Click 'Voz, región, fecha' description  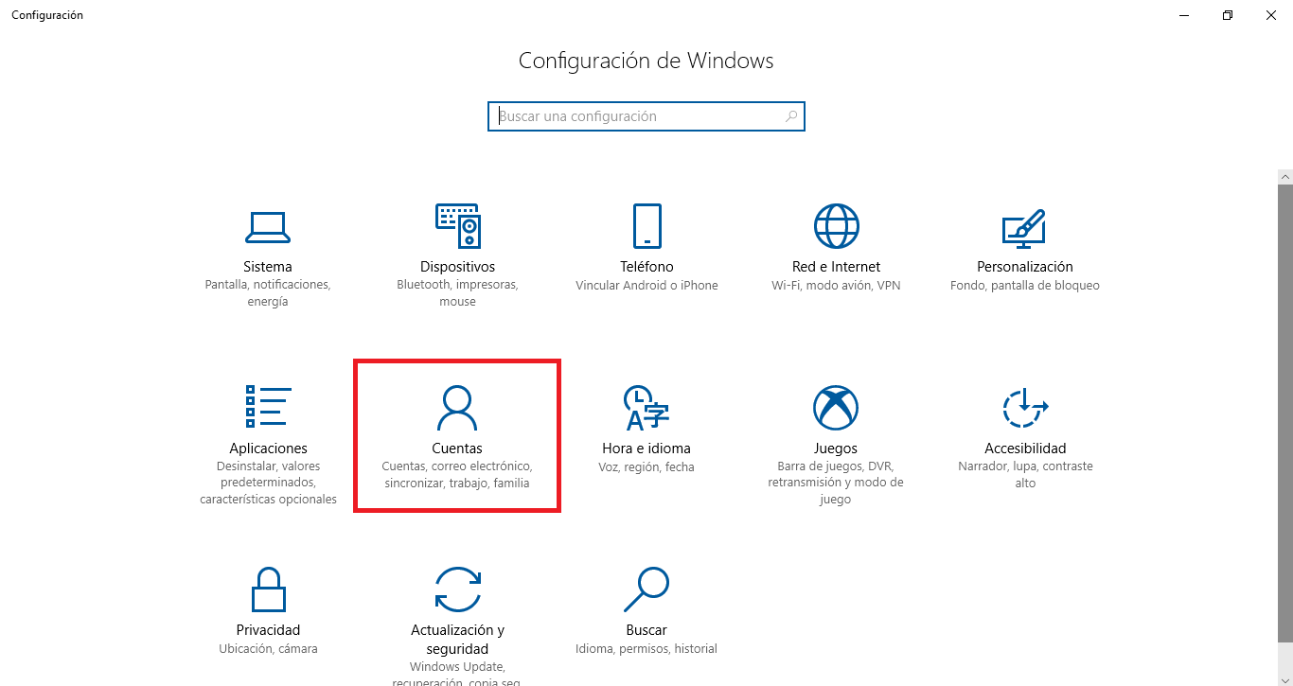pyautogui.click(x=646, y=466)
